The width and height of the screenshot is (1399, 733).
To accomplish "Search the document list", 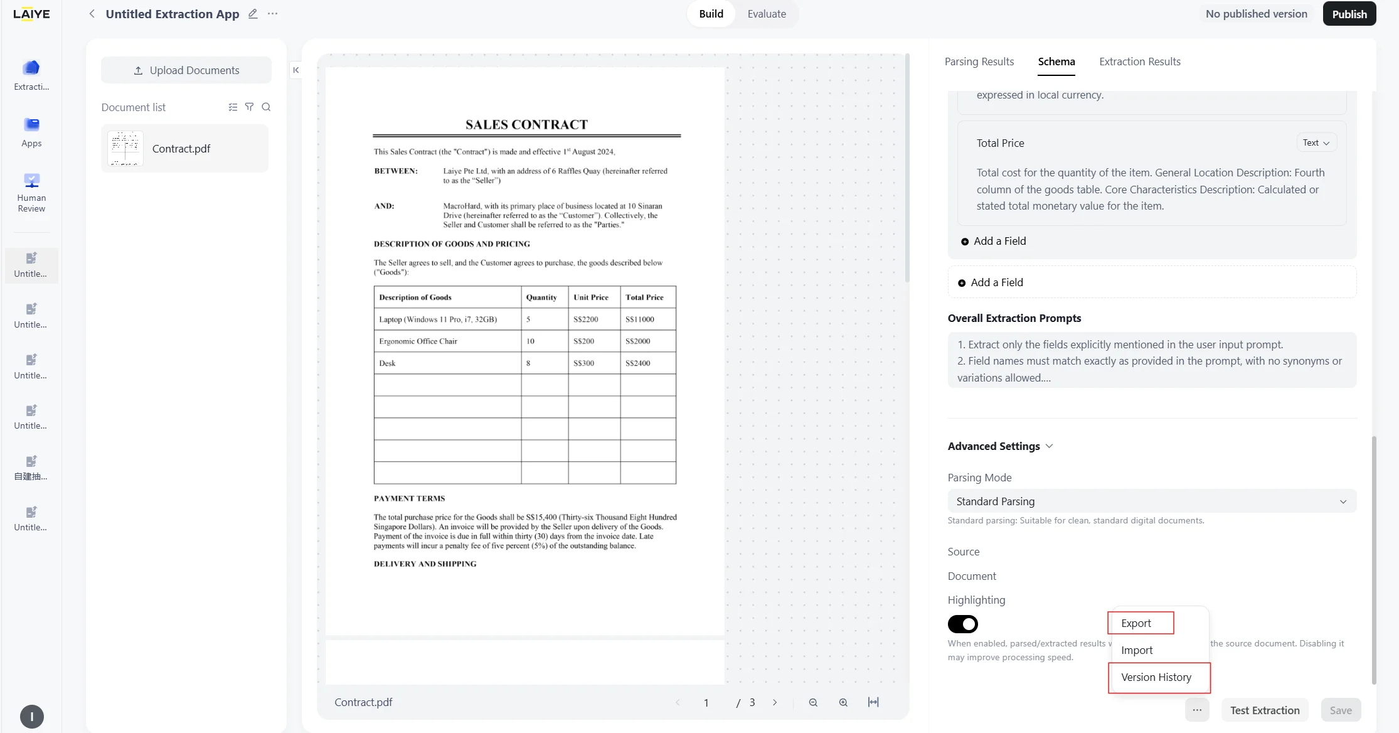I will click(x=266, y=107).
